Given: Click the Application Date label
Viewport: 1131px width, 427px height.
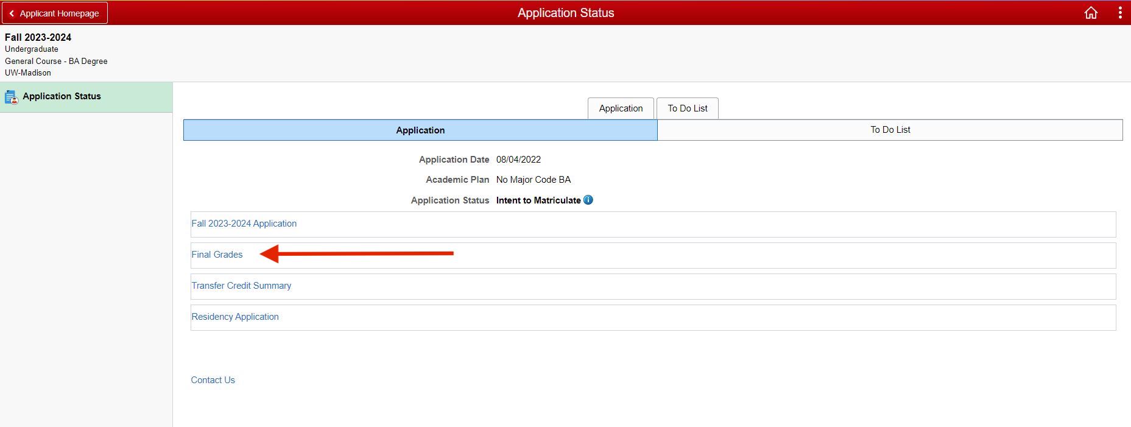Looking at the screenshot, I should click(454, 160).
